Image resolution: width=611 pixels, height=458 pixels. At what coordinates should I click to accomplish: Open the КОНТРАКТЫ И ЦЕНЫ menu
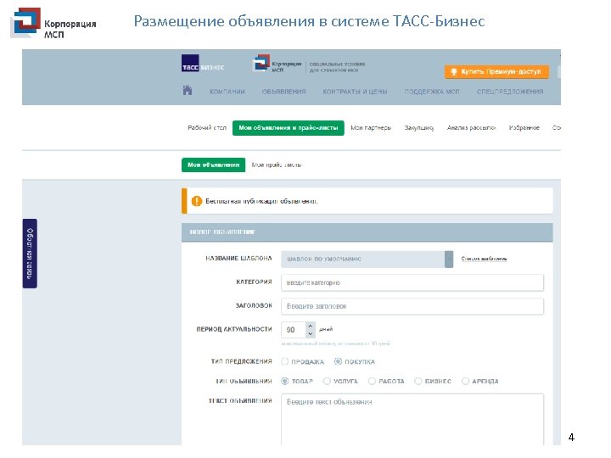point(355,92)
